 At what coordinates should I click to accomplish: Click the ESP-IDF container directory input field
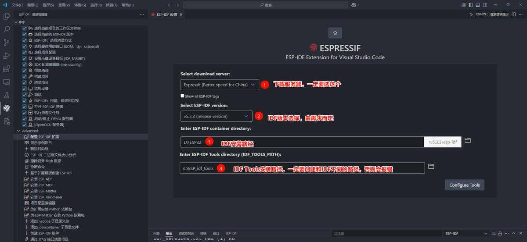pos(302,142)
